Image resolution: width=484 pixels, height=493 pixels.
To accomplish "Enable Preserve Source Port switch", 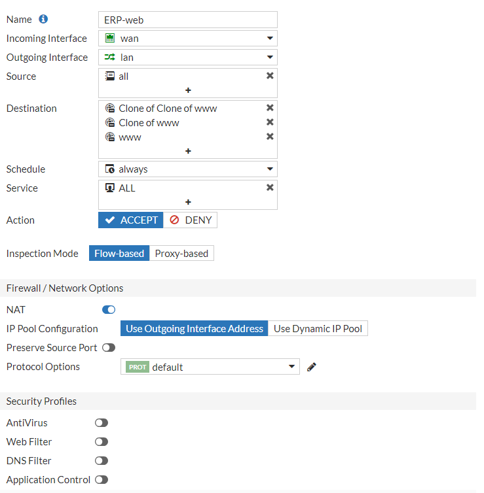I will pyautogui.click(x=109, y=348).
